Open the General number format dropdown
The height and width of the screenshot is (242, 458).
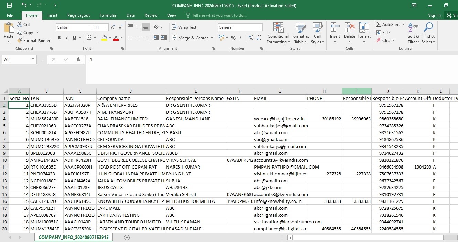click(x=260, y=27)
